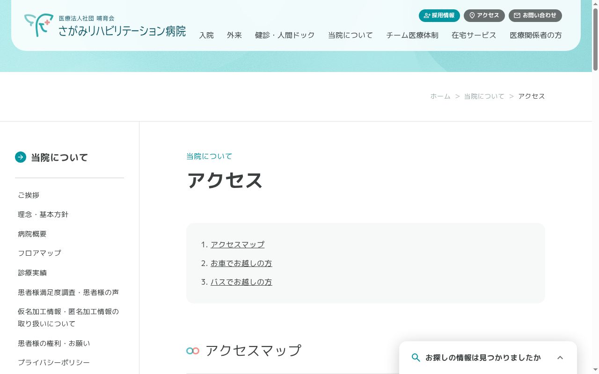Open the 外来 menu

[234, 35]
